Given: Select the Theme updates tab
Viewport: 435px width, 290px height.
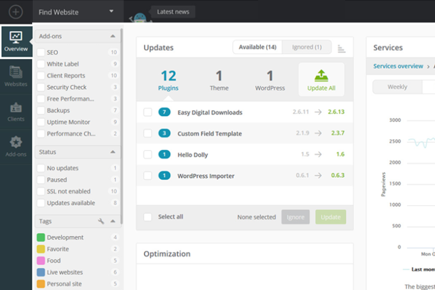Looking at the screenshot, I should pos(219,79).
